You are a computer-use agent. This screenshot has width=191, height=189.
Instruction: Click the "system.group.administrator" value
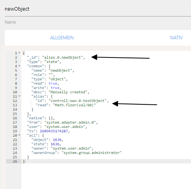click(92, 153)
